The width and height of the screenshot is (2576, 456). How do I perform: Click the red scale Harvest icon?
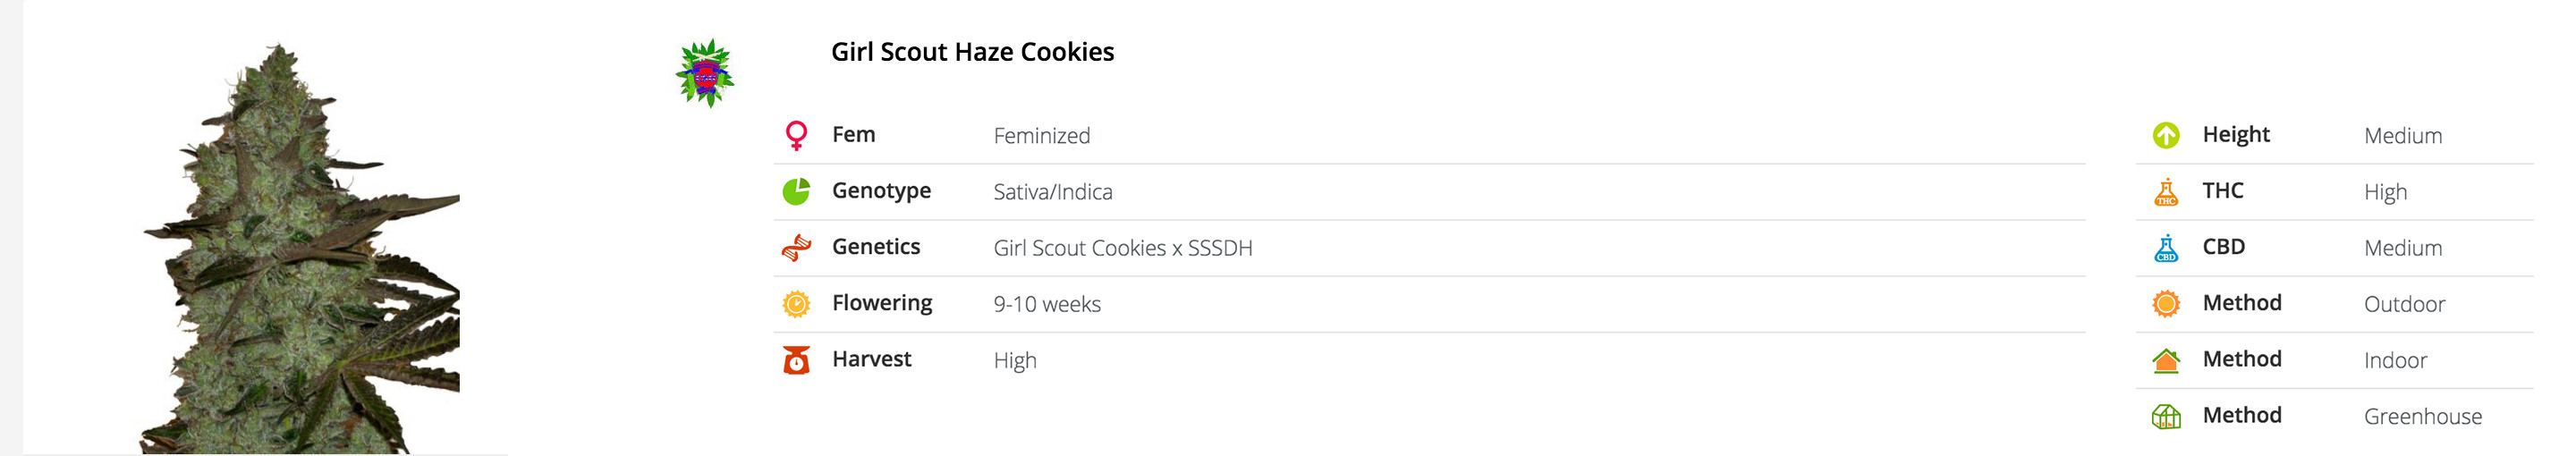point(796,359)
